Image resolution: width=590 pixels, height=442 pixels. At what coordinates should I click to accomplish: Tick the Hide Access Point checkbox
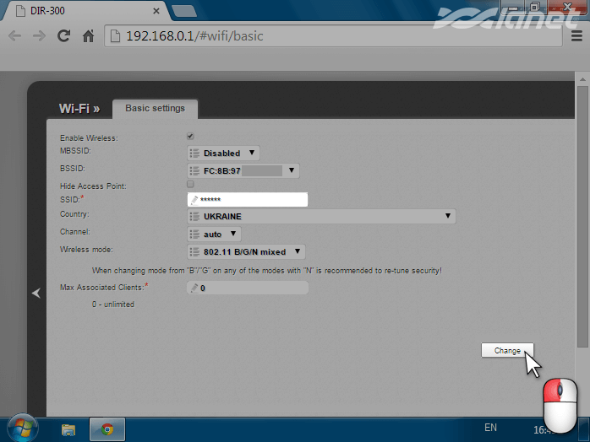pos(190,184)
